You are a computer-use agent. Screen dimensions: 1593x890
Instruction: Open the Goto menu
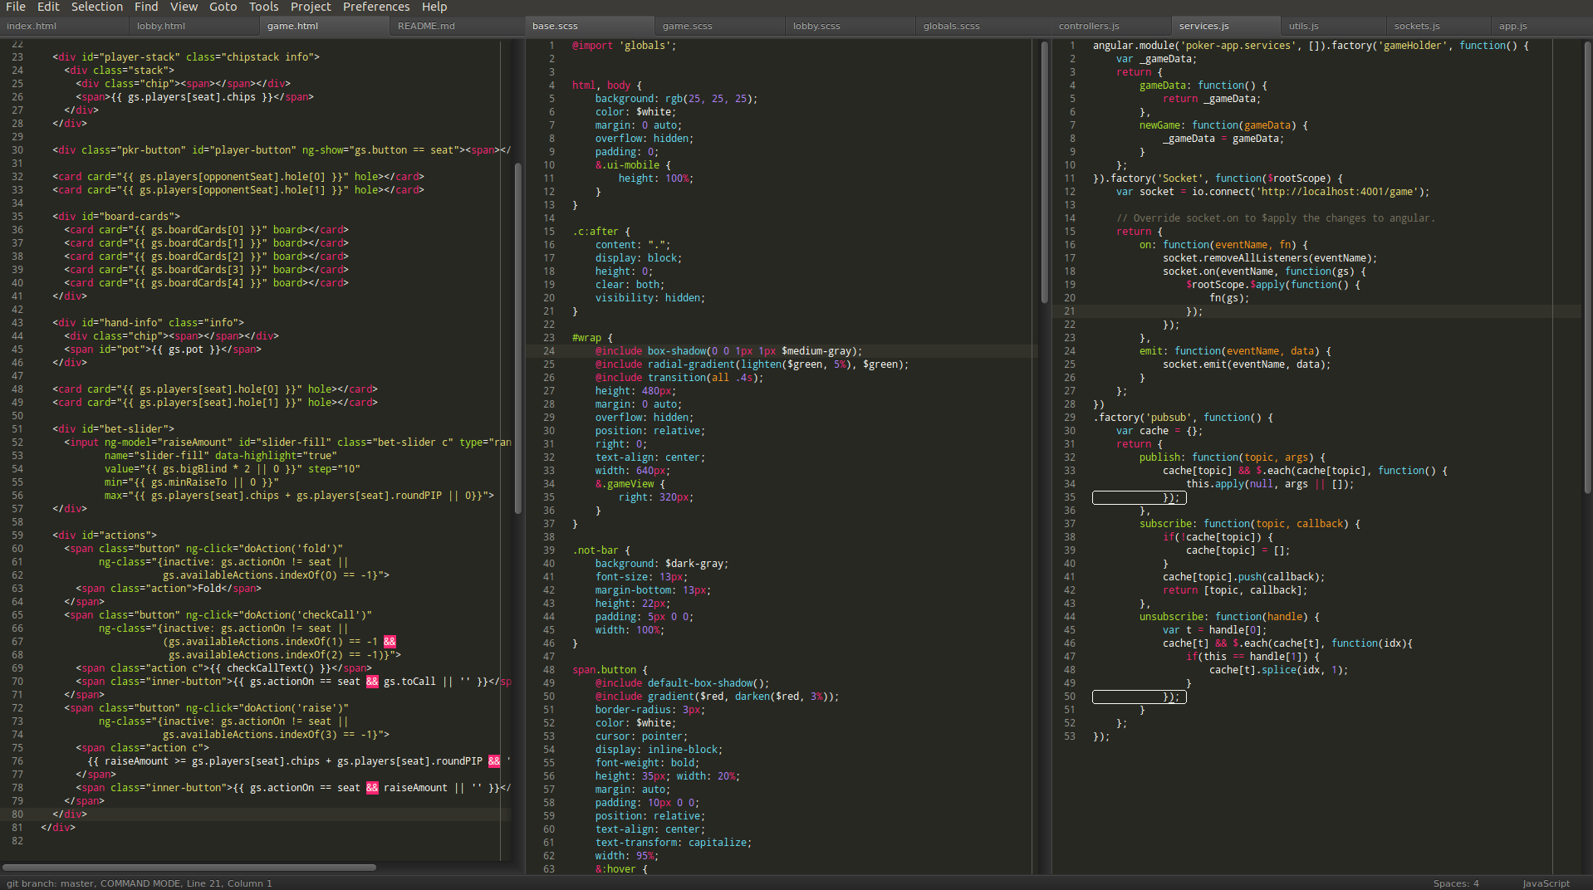pos(223,7)
